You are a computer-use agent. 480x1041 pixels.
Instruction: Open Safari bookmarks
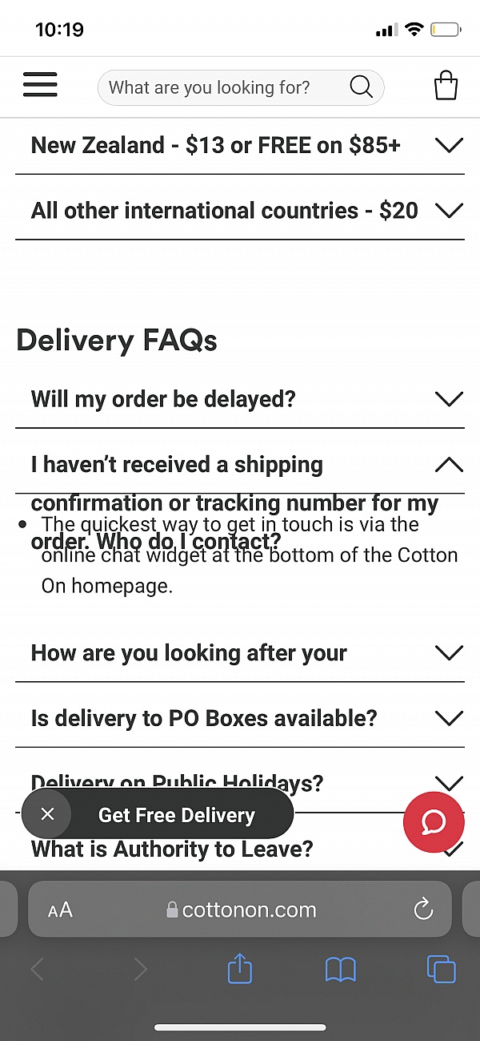coord(340,970)
